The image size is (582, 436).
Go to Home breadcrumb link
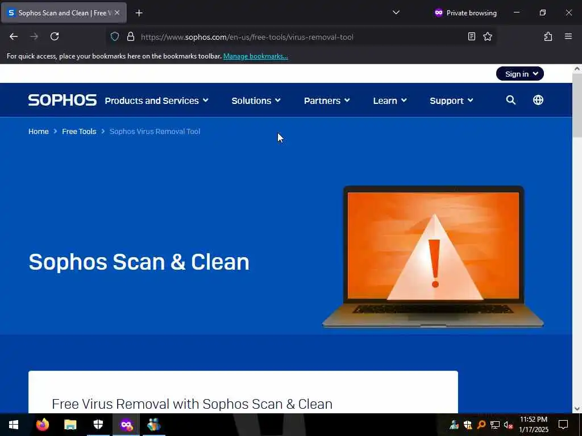(x=39, y=132)
